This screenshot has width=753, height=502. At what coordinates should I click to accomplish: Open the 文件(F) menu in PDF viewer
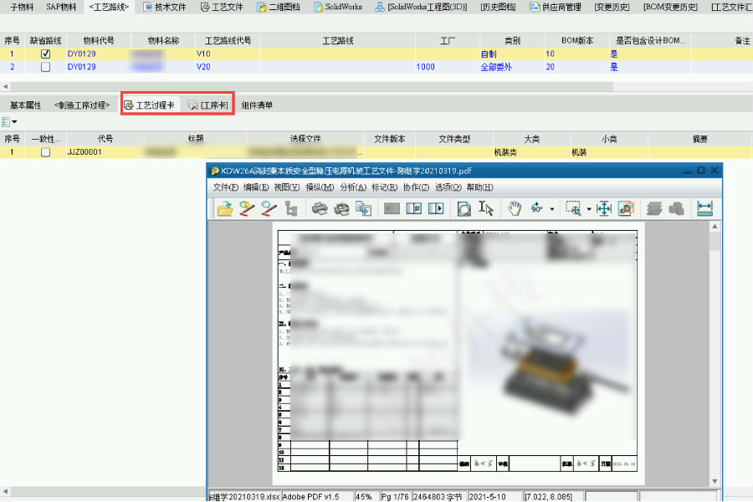point(226,187)
